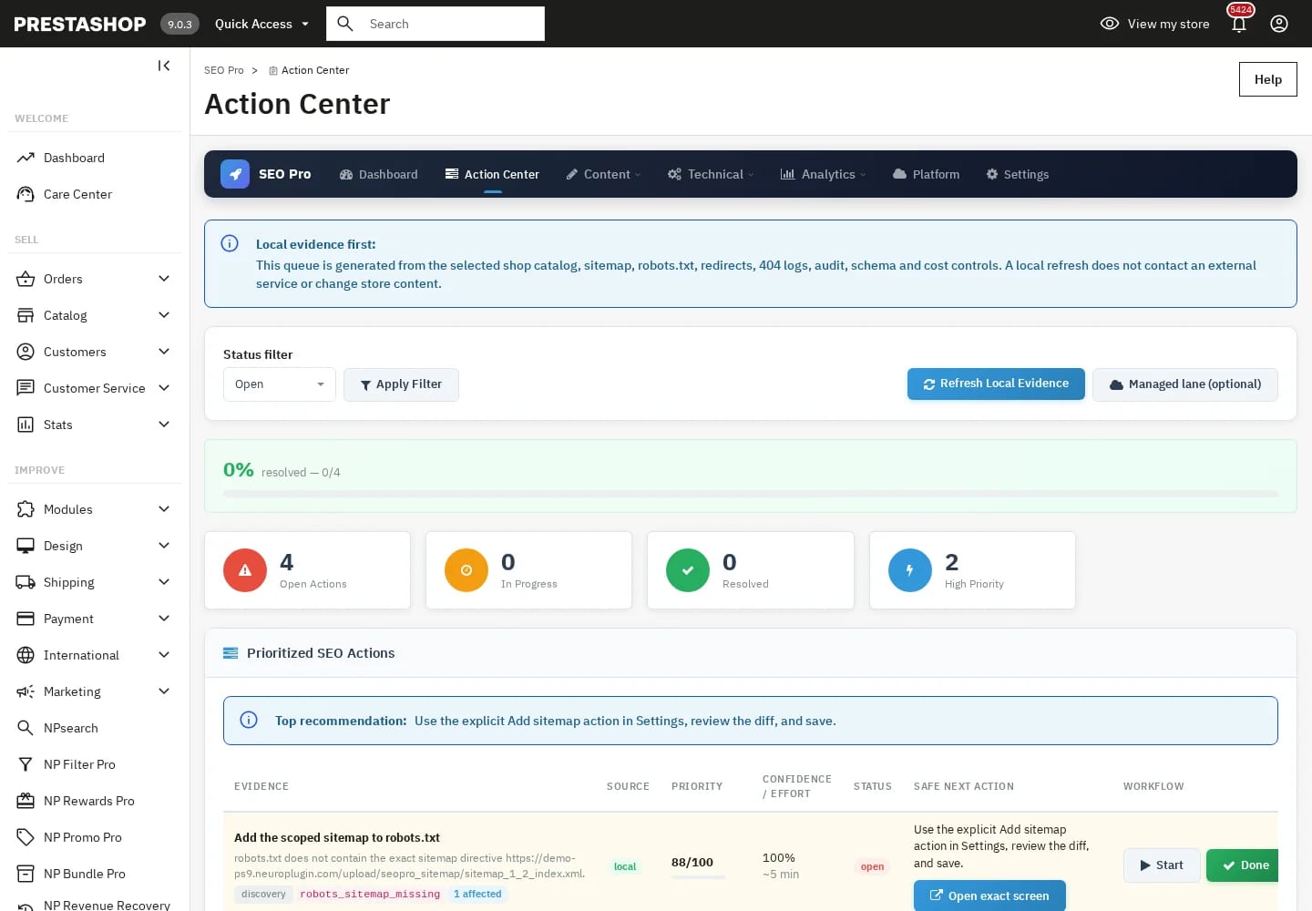Click the 1 affected badge
1312x911 pixels.
(x=477, y=894)
